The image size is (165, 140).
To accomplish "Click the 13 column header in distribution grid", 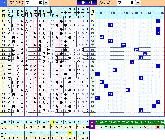I will click(149, 13).
